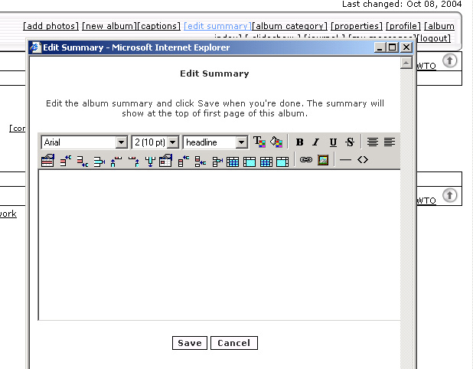Toggle bold formatting in the editor toolbar

tap(299, 142)
